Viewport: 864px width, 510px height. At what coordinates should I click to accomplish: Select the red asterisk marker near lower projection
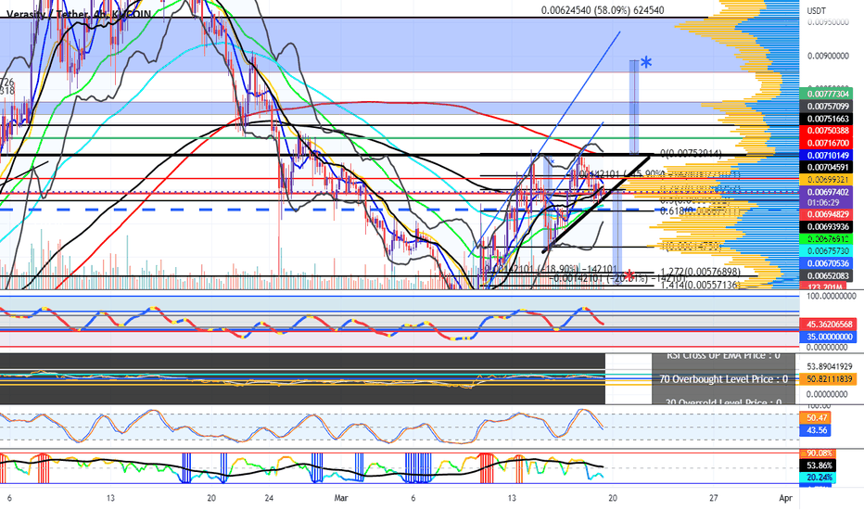point(629,275)
